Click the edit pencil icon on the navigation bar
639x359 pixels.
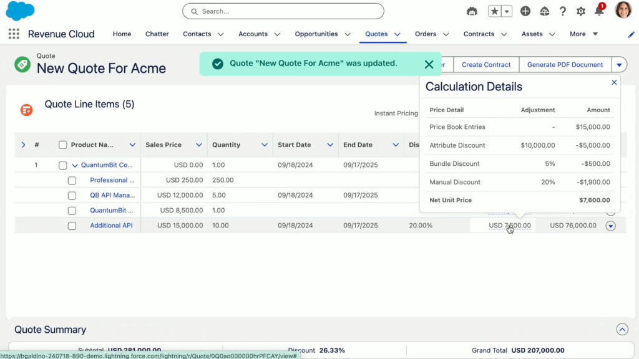(x=631, y=36)
